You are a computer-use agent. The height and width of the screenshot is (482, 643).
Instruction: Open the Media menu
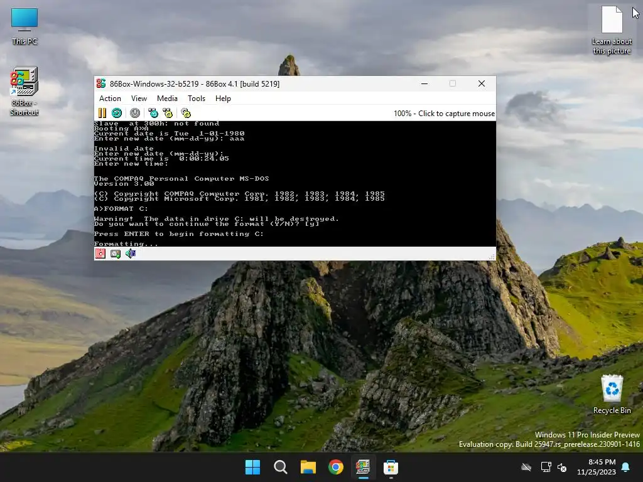pyautogui.click(x=167, y=99)
